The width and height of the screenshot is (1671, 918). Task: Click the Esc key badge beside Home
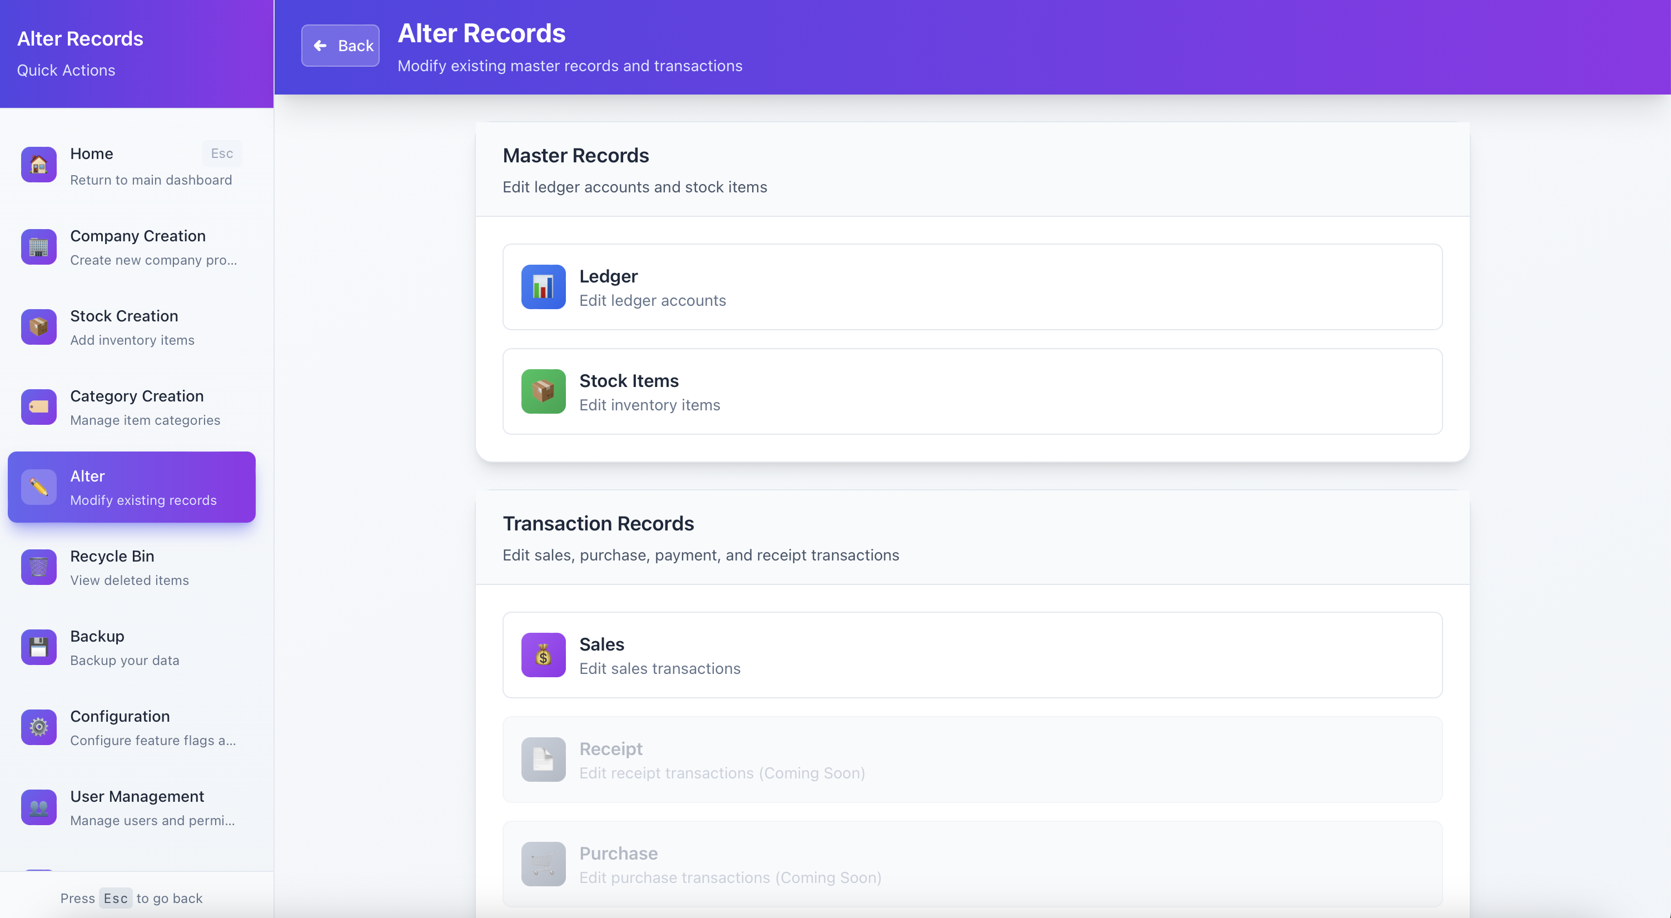point(221,154)
